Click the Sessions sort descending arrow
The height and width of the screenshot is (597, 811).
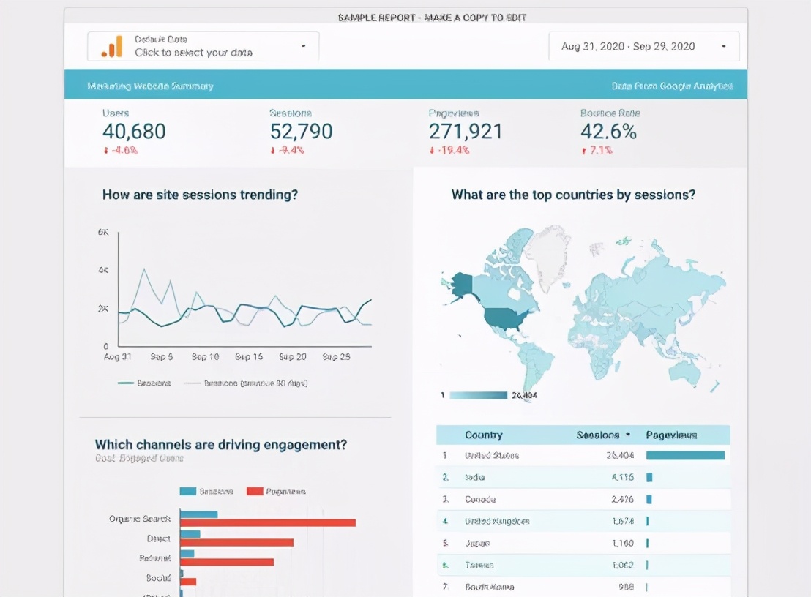(628, 435)
